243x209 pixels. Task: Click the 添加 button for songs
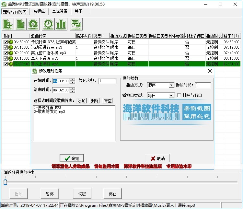[82, 101]
